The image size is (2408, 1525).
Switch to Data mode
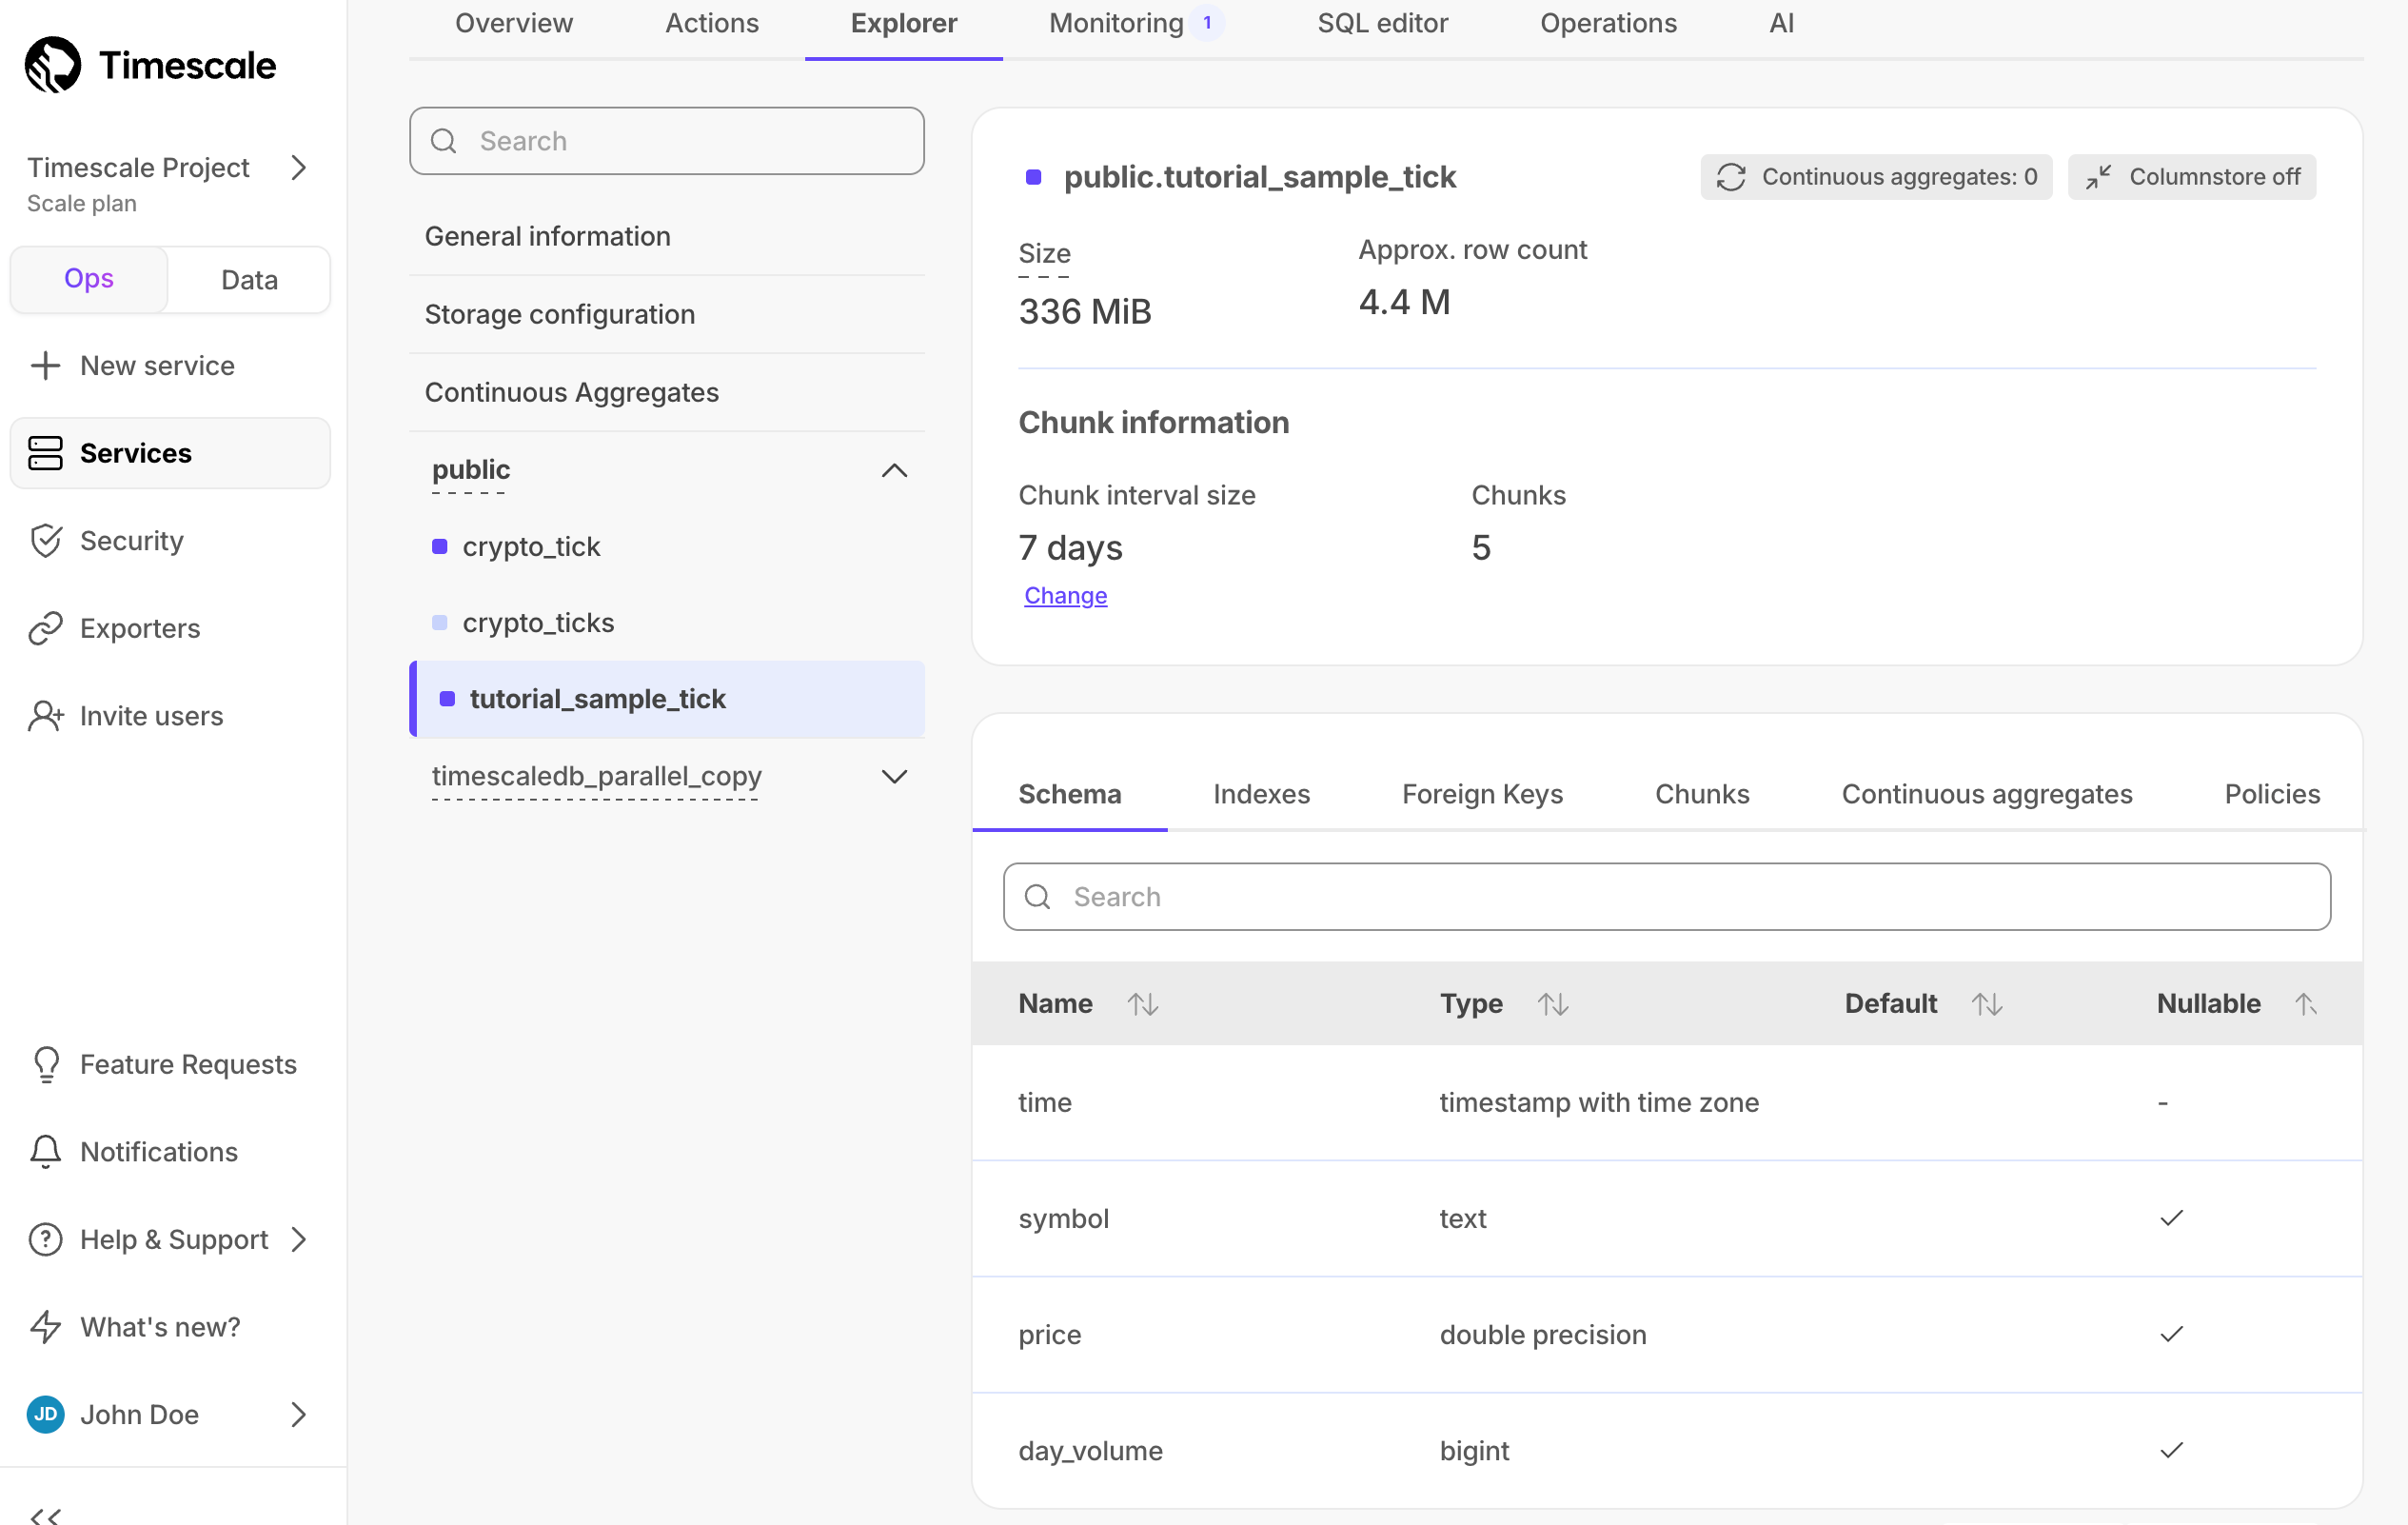pos(249,279)
